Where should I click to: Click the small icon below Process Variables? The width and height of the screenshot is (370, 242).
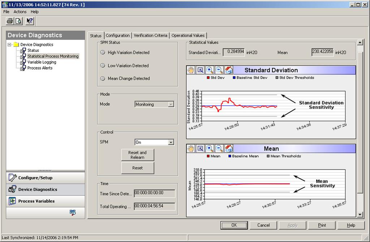tap(73, 212)
